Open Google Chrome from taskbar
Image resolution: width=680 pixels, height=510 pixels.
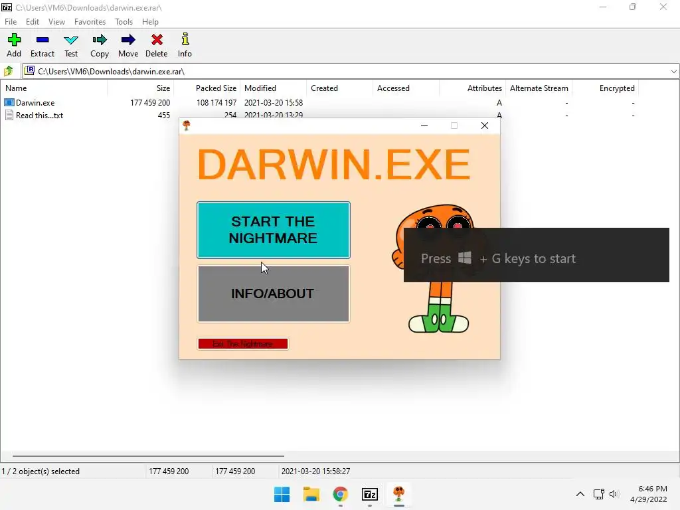pos(341,494)
